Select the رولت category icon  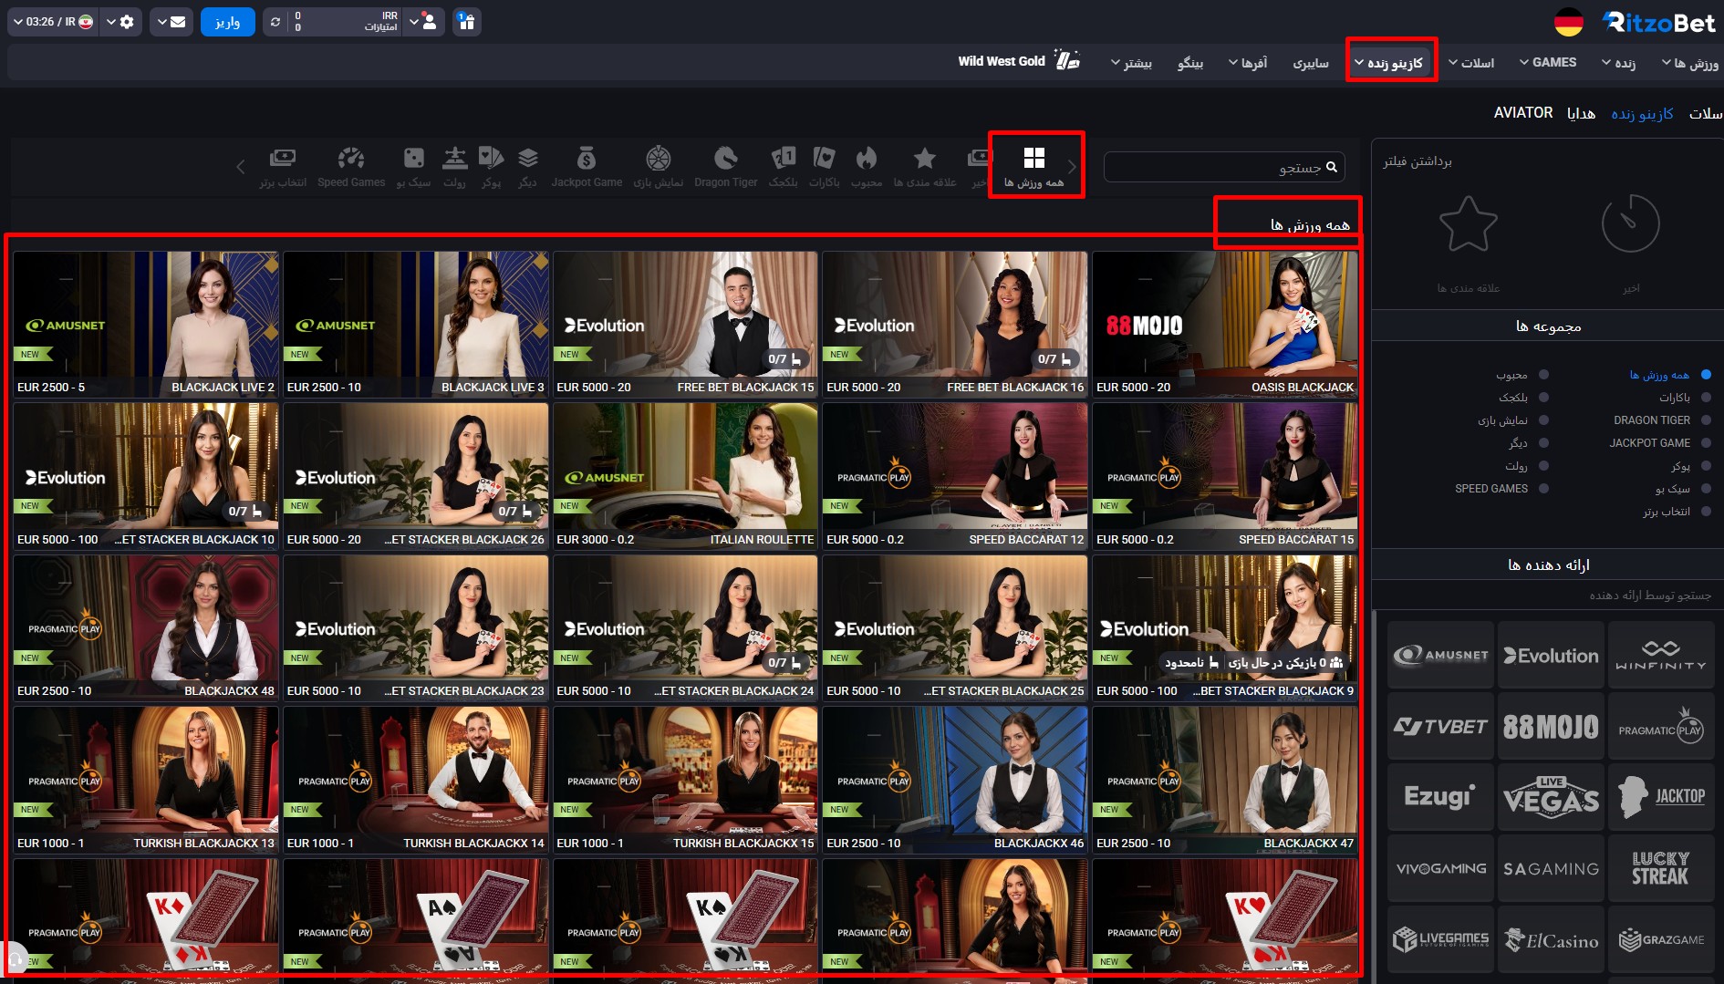[x=454, y=166]
